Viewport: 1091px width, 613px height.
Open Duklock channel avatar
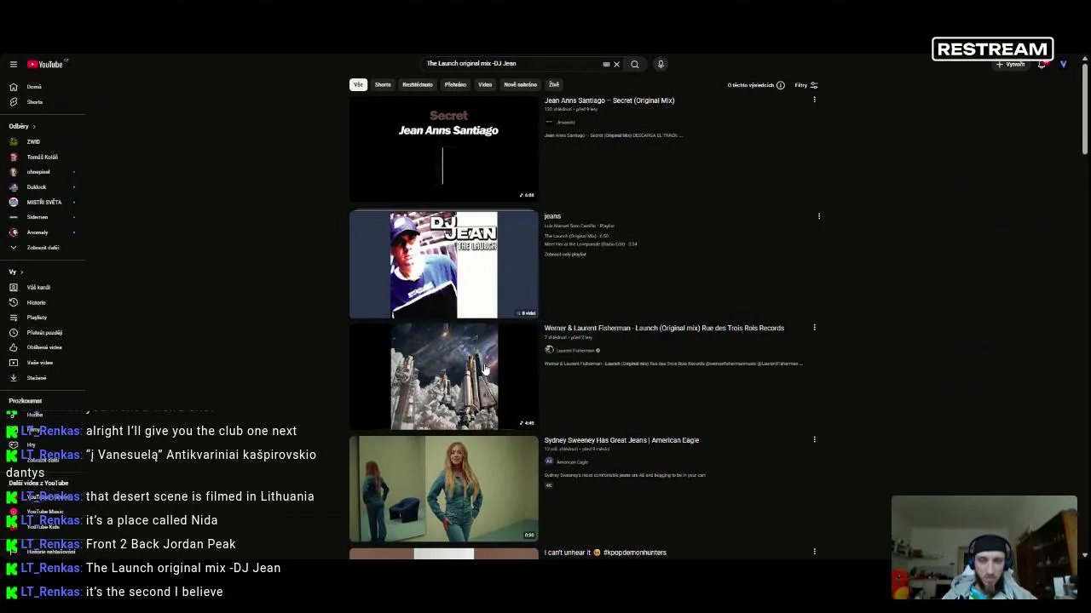click(x=13, y=187)
